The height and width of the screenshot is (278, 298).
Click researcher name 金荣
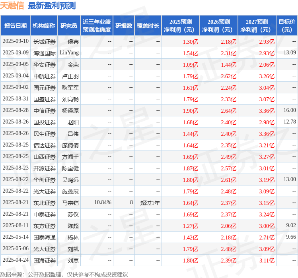[73, 65]
